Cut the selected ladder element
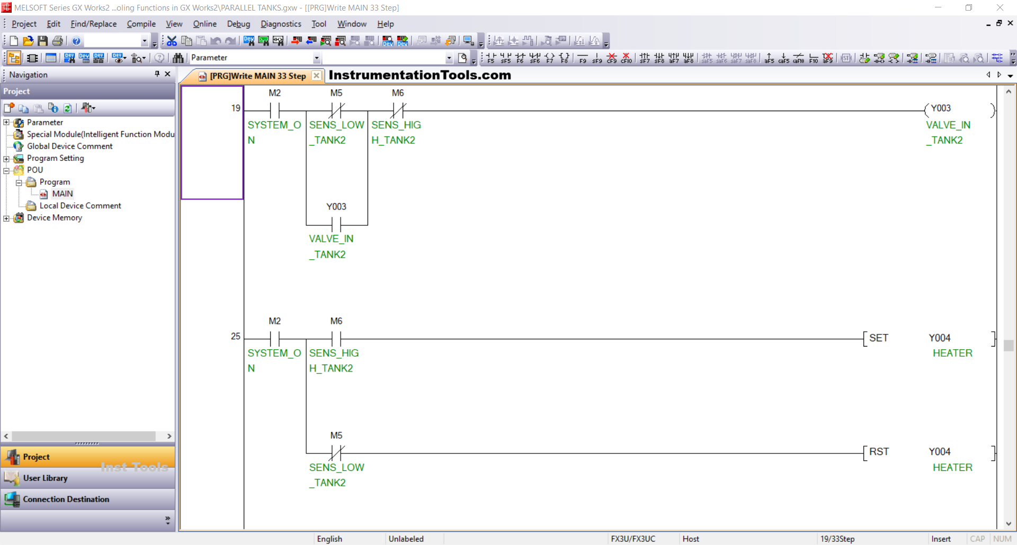This screenshot has height=545, width=1017. (x=172, y=41)
